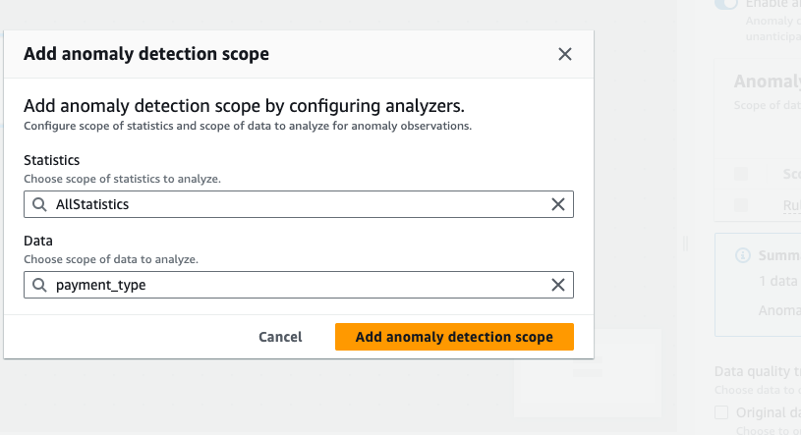
Task: Click the Anomaly detection section heading
Action: 767,83
